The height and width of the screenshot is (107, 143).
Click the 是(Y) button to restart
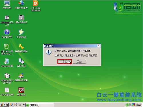(x=65, y=62)
